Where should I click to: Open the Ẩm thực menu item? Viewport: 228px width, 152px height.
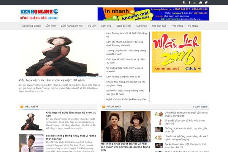(51, 26)
